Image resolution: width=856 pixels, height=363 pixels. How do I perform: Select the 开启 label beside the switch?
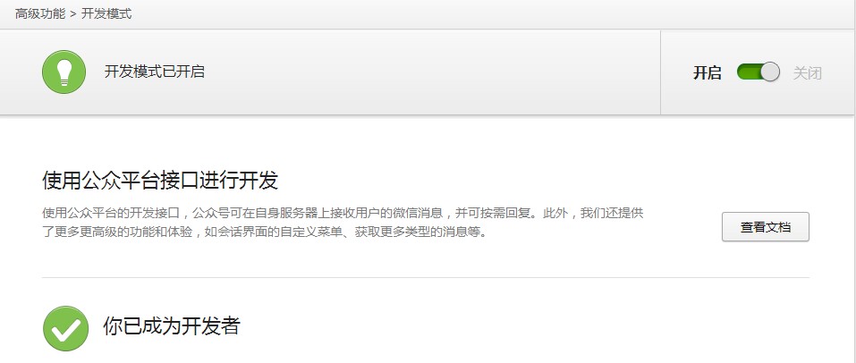pos(707,72)
